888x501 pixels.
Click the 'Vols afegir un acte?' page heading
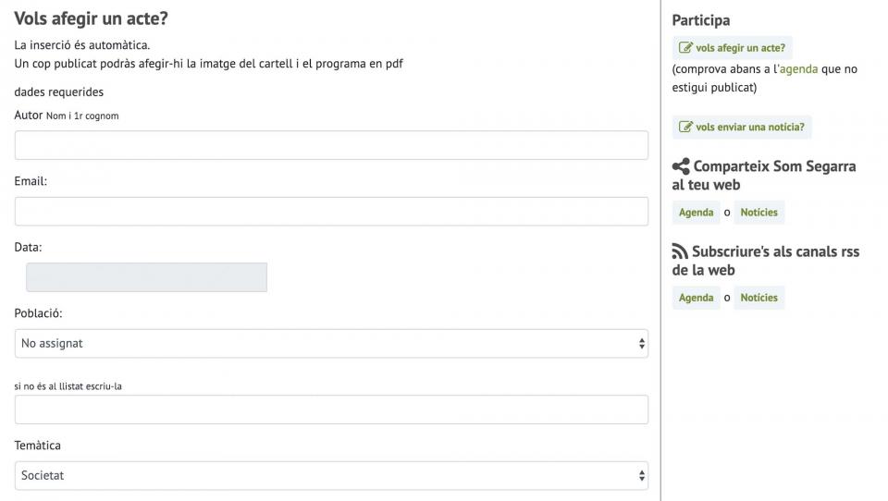coord(92,18)
